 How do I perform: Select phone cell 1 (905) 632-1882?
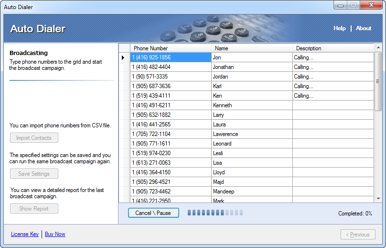coord(171,115)
